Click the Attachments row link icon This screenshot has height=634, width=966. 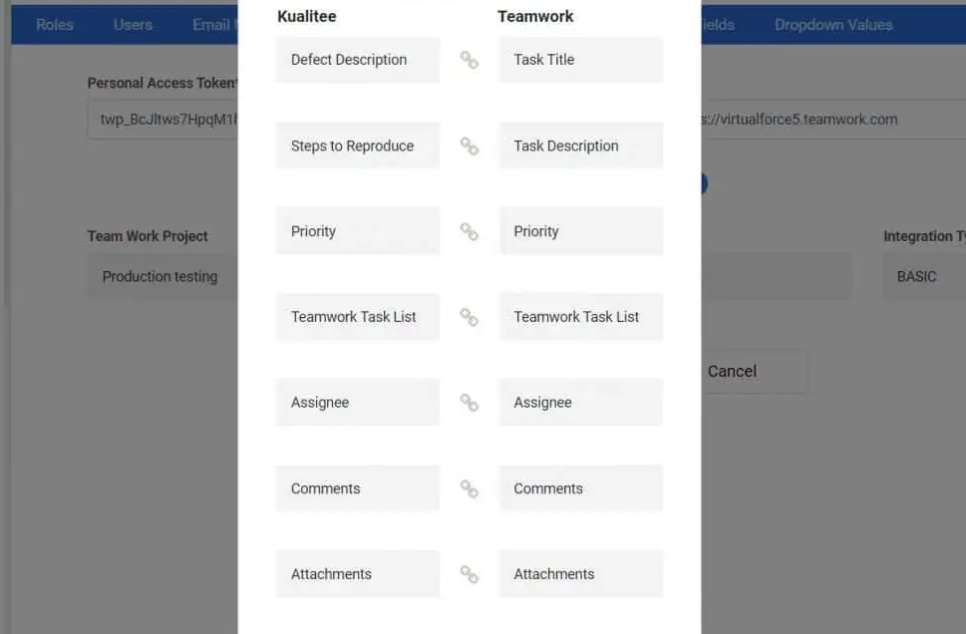[x=469, y=574]
